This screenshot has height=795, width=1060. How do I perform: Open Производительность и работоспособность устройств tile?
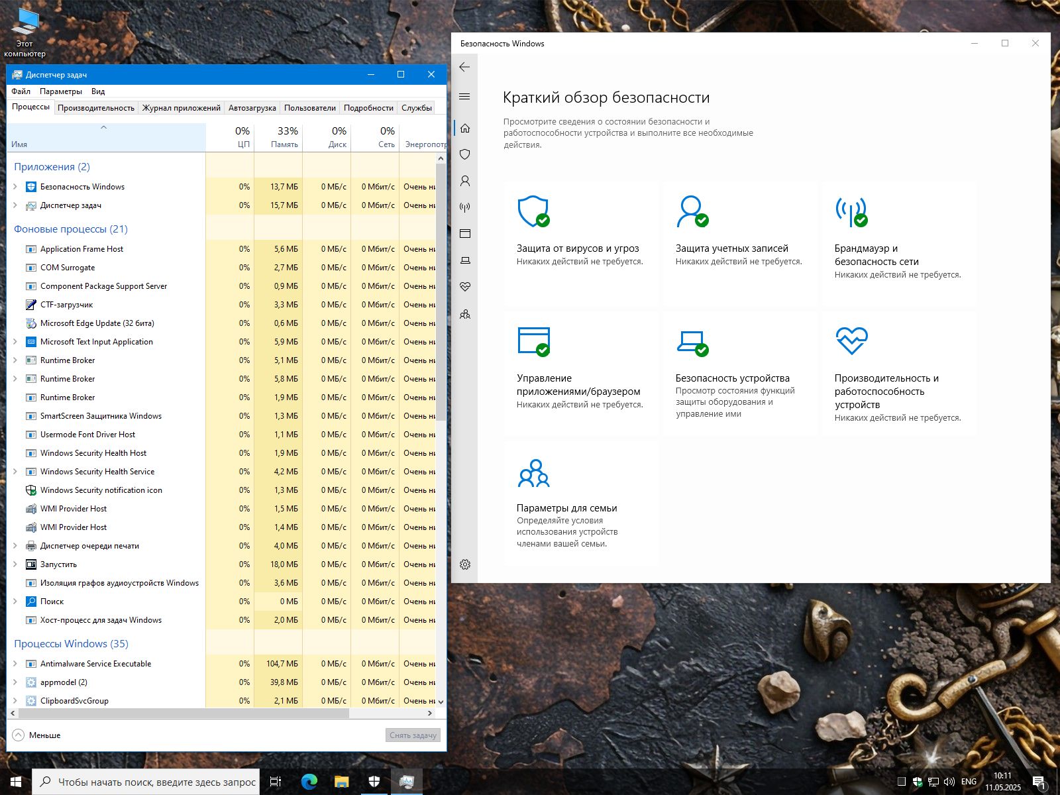click(899, 373)
